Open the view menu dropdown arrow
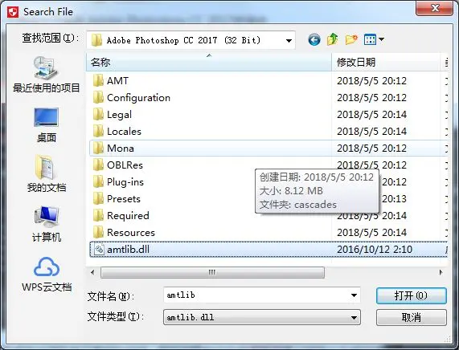This screenshot has height=350, width=459. (x=381, y=39)
